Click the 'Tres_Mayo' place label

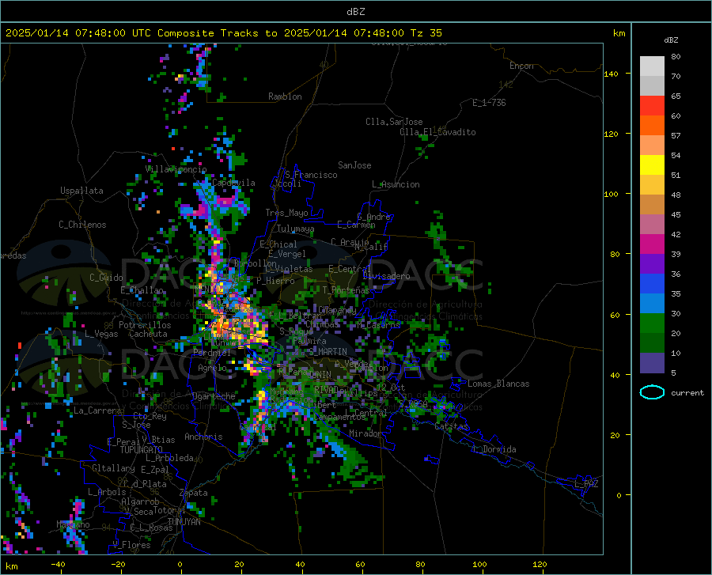[x=286, y=213]
